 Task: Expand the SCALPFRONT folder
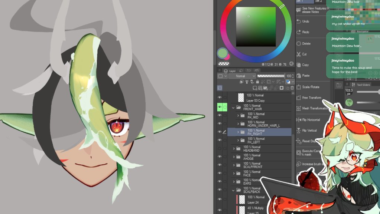coord(234,165)
